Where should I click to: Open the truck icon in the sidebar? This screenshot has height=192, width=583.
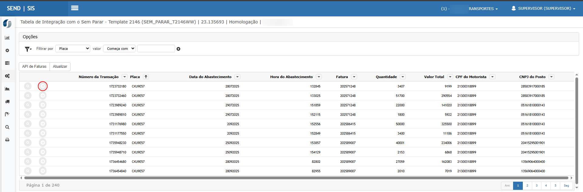(x=7, y=102)
